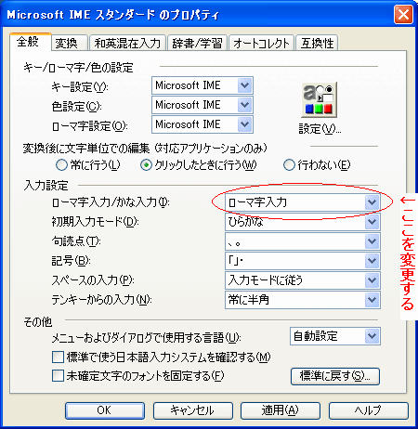Viewport: 418px width, 429px height.
Task: Switch to the 辞書/学習 tab
Action: 197,43
